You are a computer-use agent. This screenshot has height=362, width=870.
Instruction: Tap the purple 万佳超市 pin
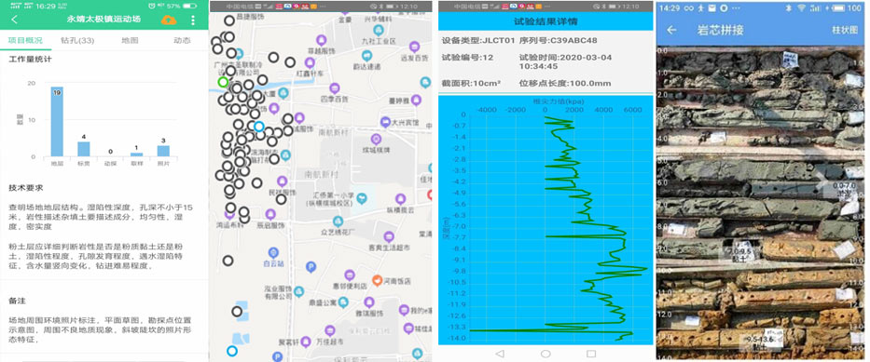pyautogui.click(x=329, y=331)
